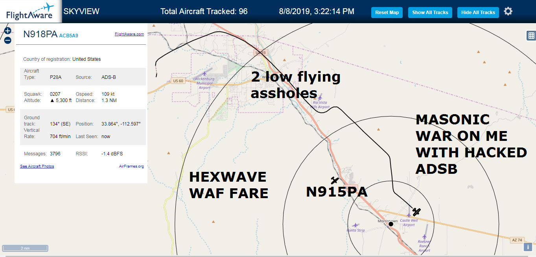Click the Wickenburg Municipal Airport marker
The height and width of the screenshot is (257, 536).
click(204, 73)
